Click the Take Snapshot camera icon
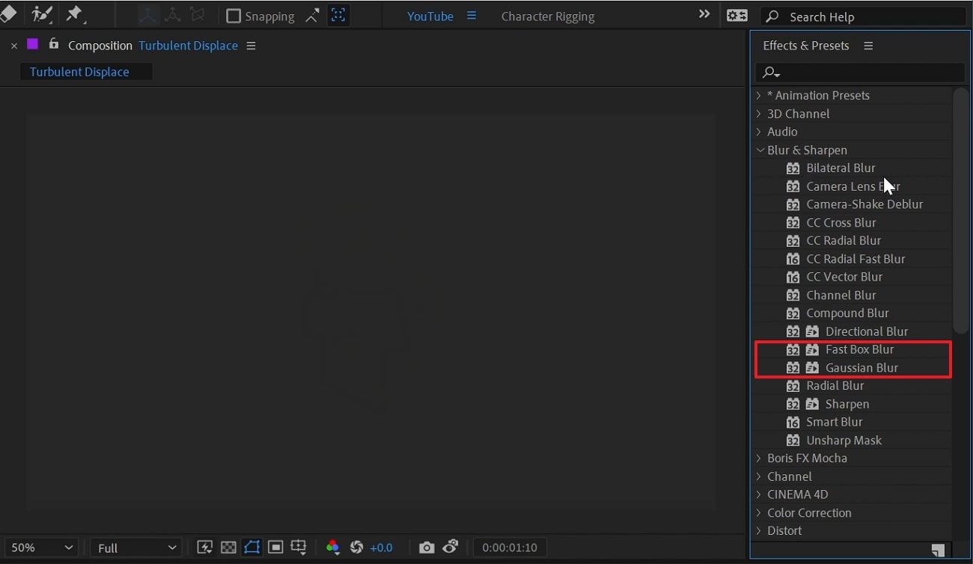Image resolution: width=973 pixels, height=564 pixels. (427, 548)
